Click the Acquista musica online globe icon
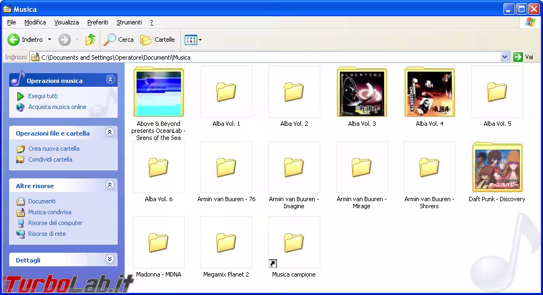 click(21, 107)
